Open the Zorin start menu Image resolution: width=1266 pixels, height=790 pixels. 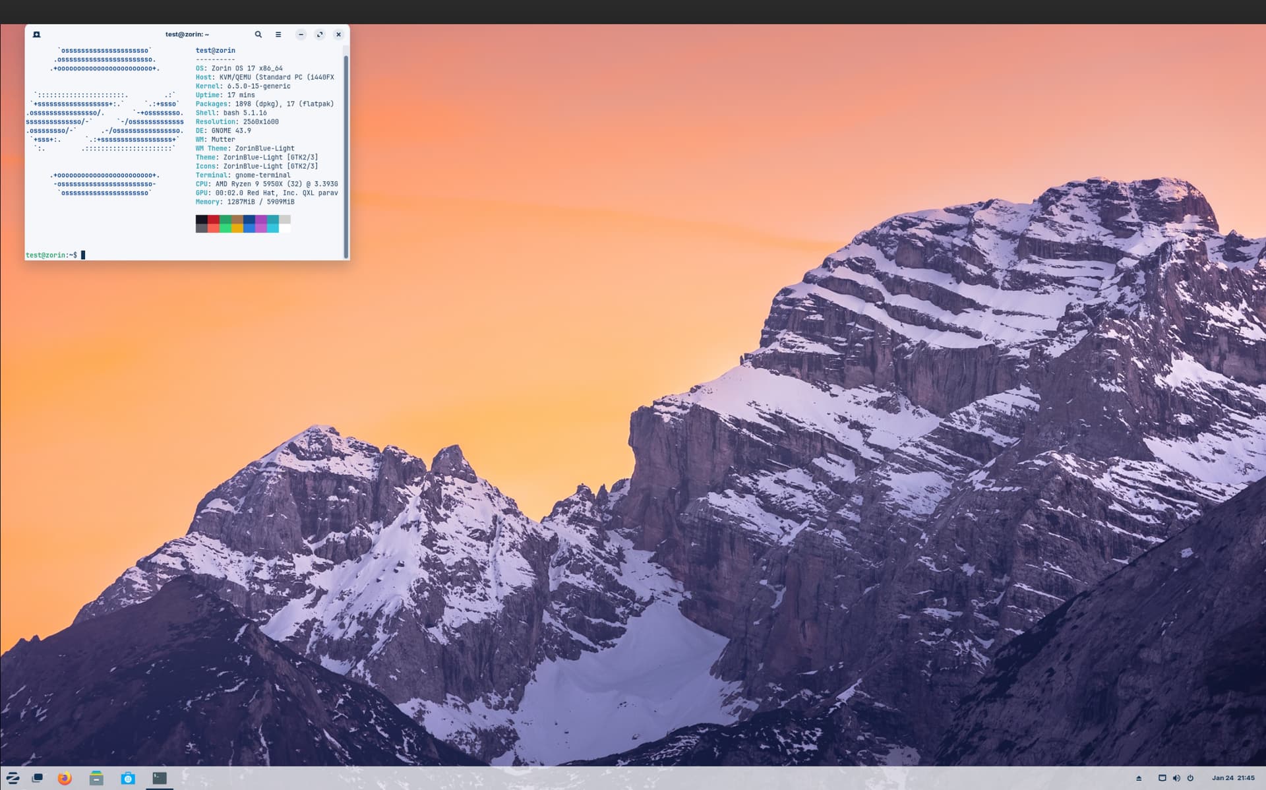[x=13, y=778]
